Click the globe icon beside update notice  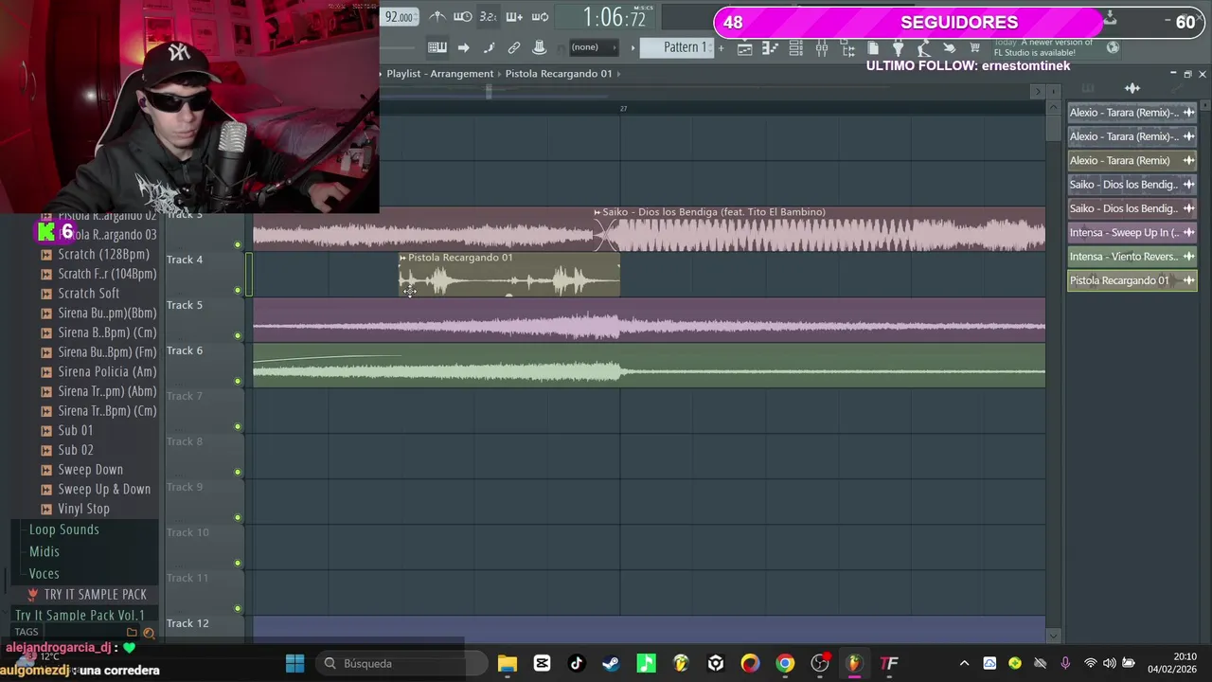coord(1113,47)
